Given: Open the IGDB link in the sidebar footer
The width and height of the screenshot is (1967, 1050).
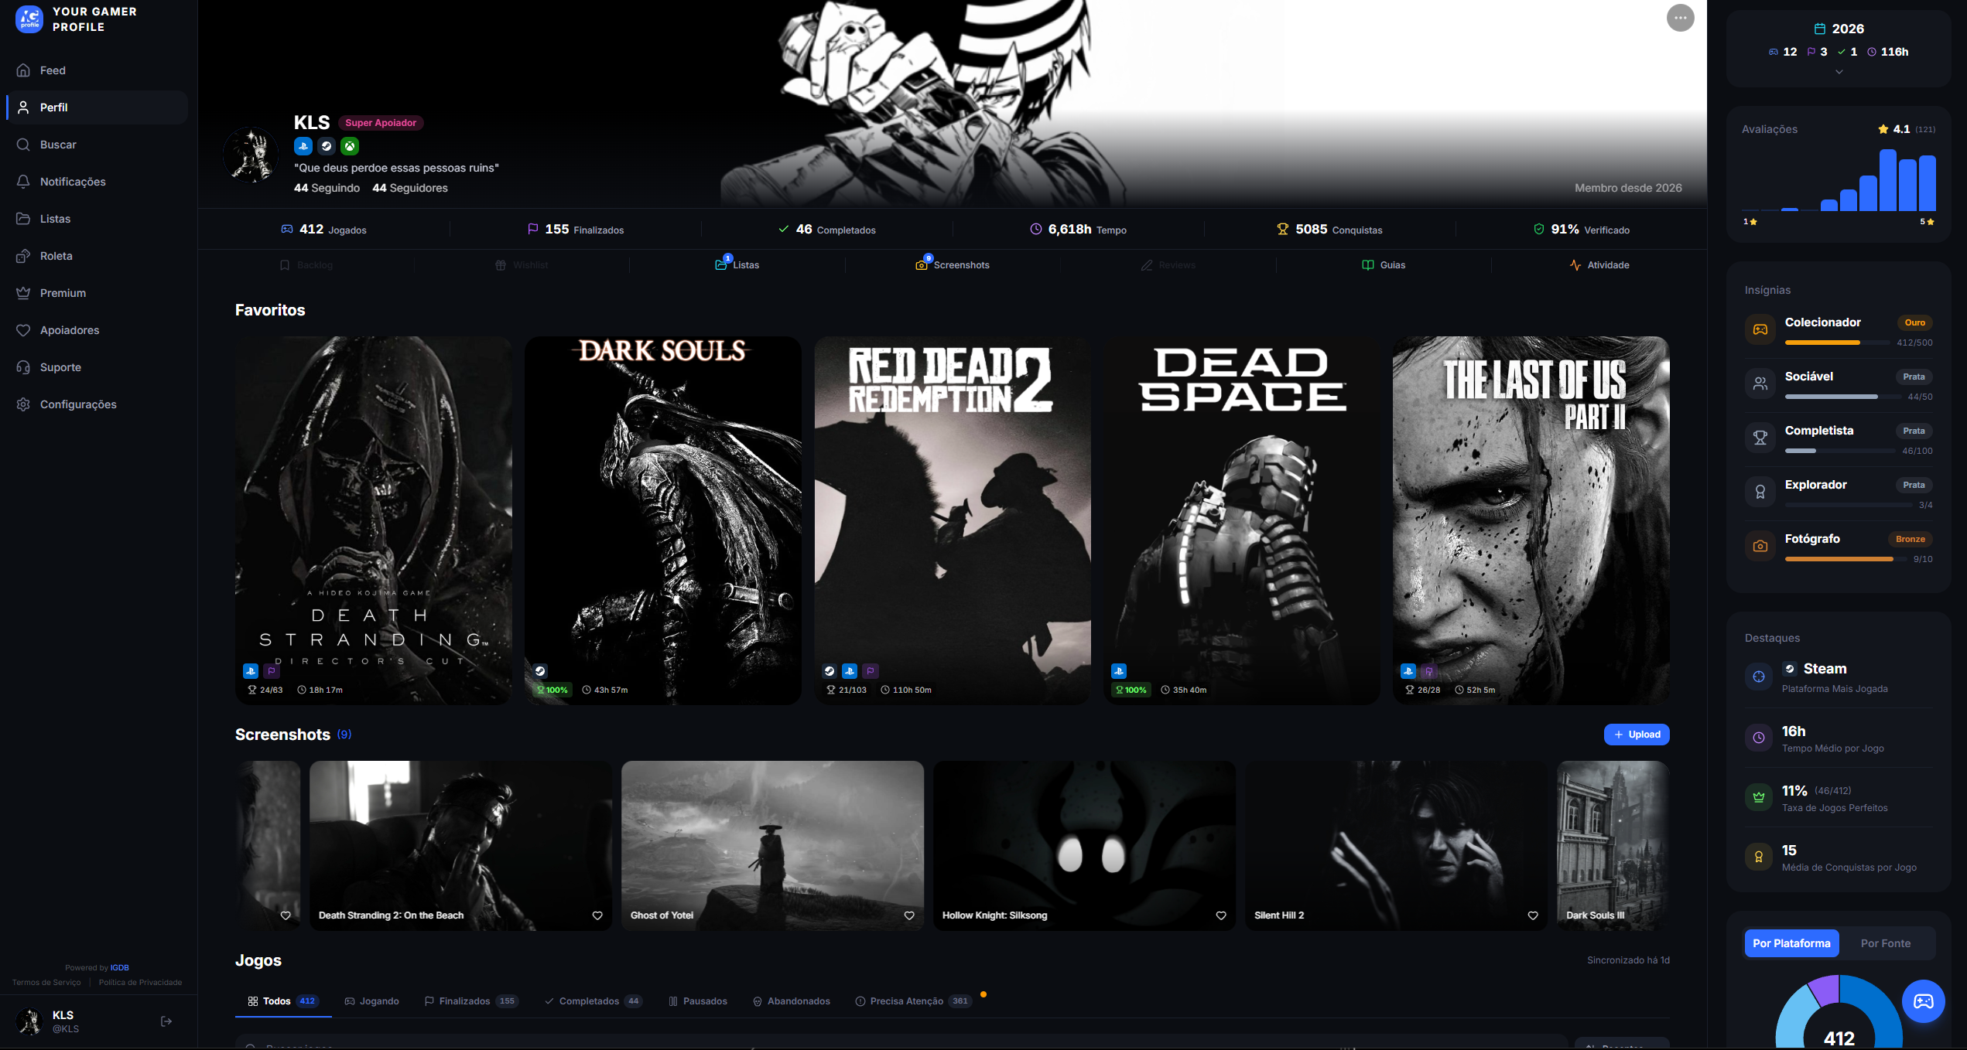Looking at the screenshot, I should [120, 967].
